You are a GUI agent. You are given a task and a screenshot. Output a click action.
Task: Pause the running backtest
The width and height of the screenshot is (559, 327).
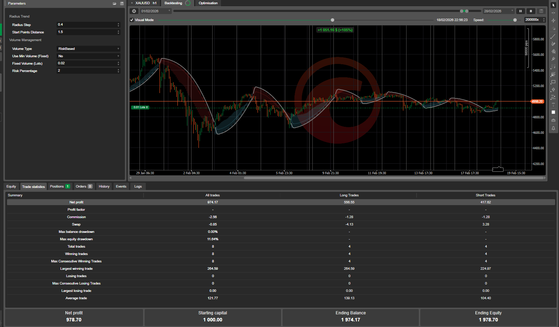520,11
